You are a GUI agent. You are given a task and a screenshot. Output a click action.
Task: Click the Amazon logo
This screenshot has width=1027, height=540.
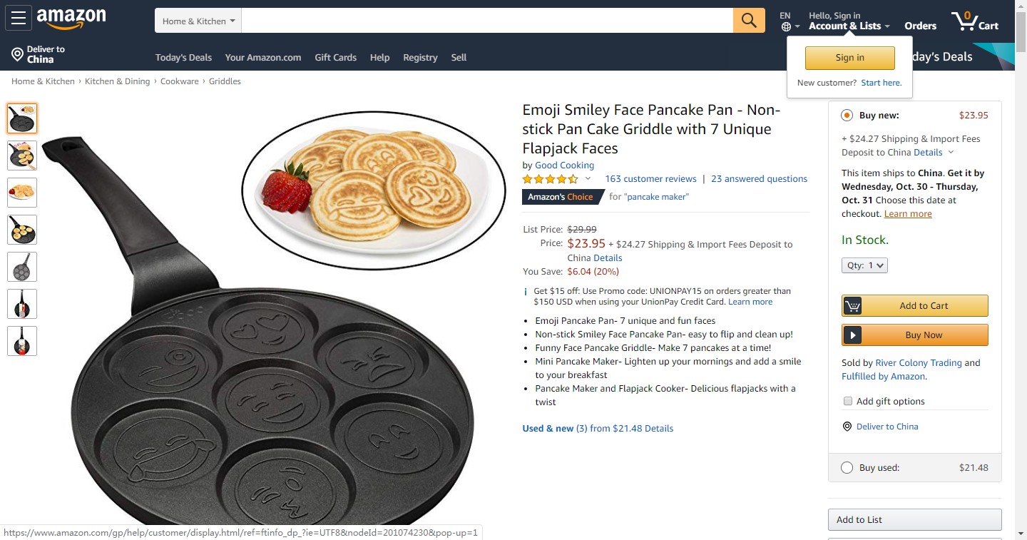[x=71, y=19]
